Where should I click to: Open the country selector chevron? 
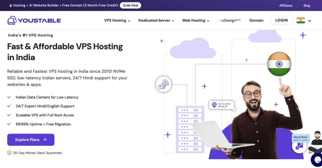coord(309,21)
